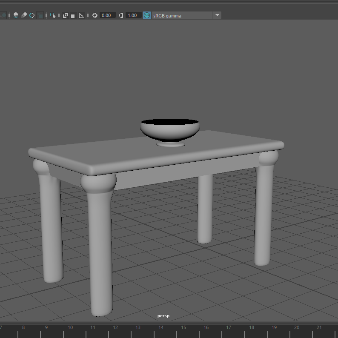Enable X-Ray shading icon
This screenshot has height=338, width=338.
pyautogui.click(x=66, y=15)
